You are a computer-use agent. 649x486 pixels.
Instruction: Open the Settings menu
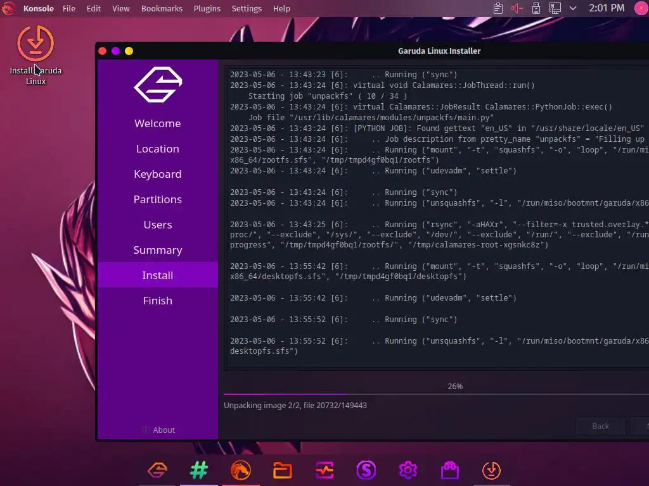(x=247, y=8)
